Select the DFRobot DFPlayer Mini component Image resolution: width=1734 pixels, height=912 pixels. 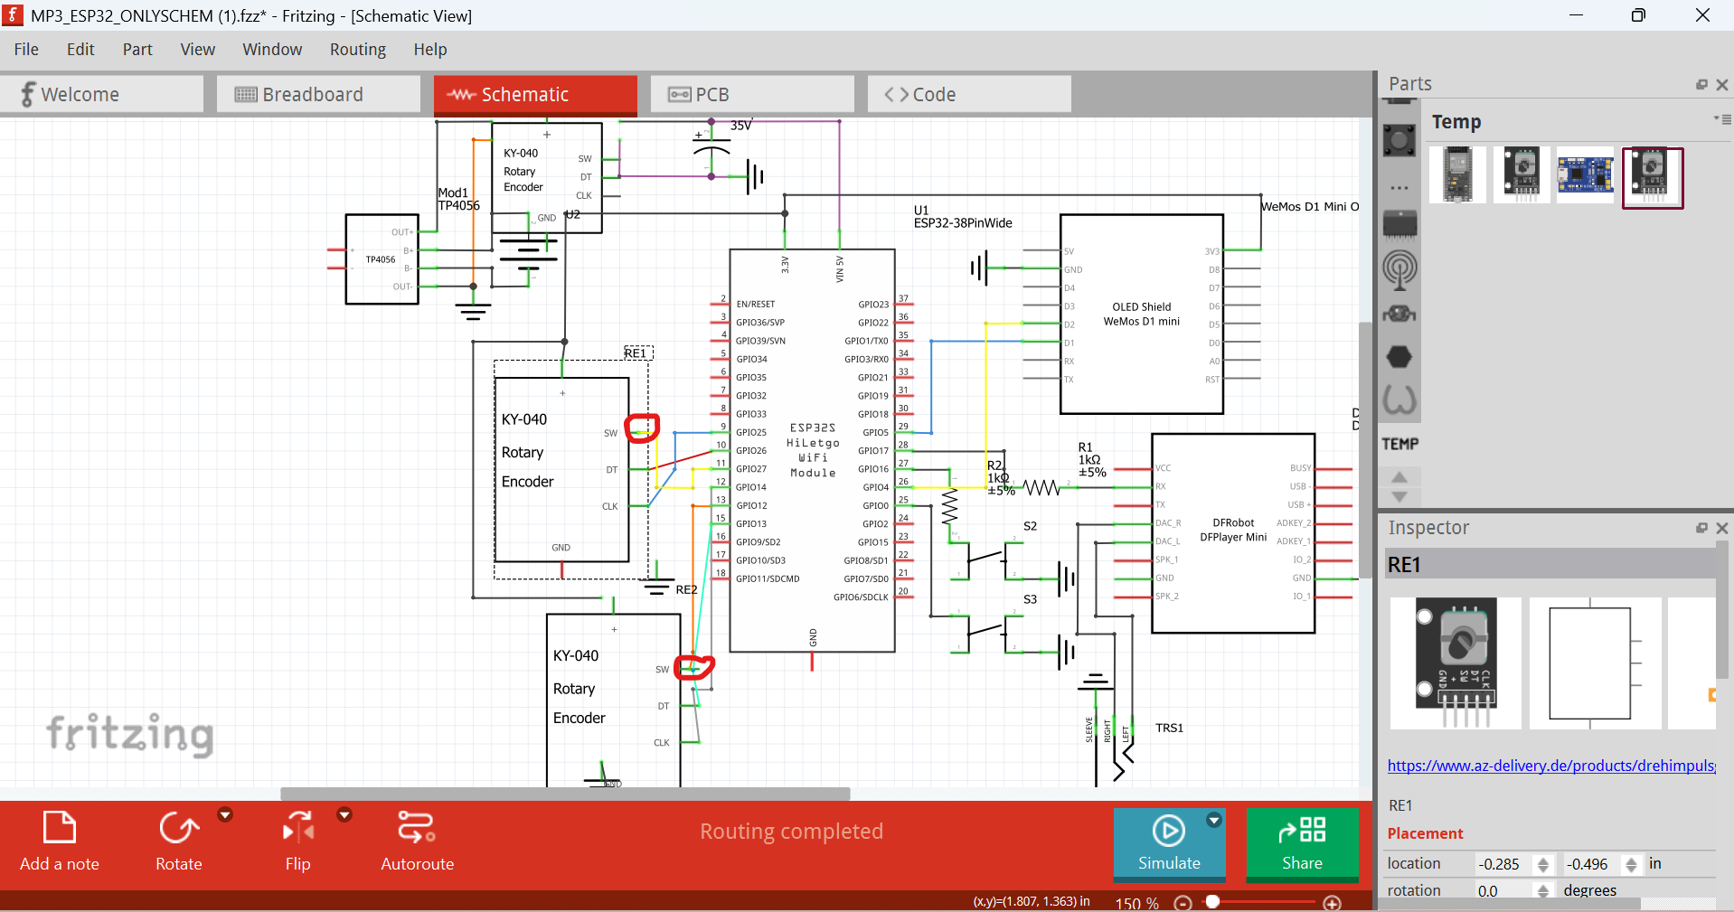(x=1233, y=532)
